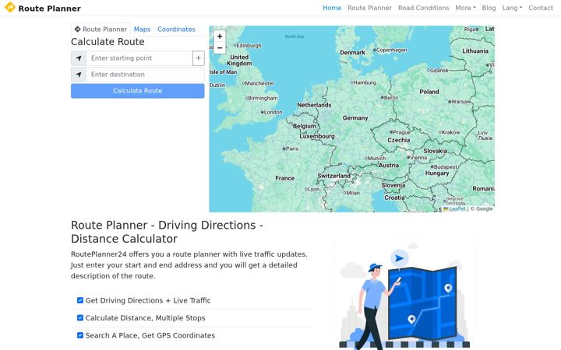Viewport: 561px width, 350px height.
Task: Open Route Planner in the top navigation
Action: [369, 8]
